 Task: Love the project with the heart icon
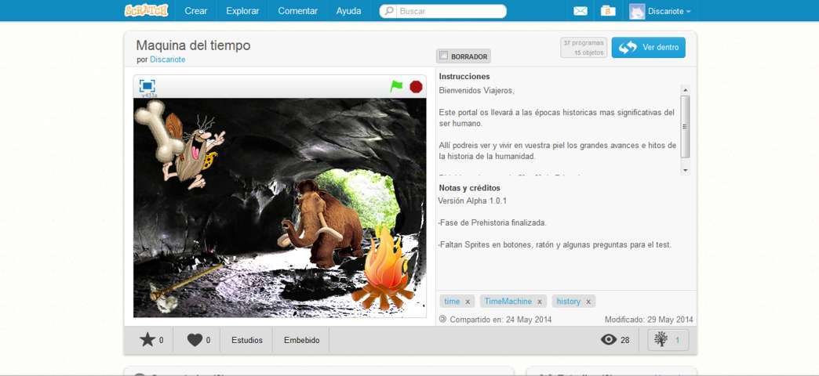(195, 340)
